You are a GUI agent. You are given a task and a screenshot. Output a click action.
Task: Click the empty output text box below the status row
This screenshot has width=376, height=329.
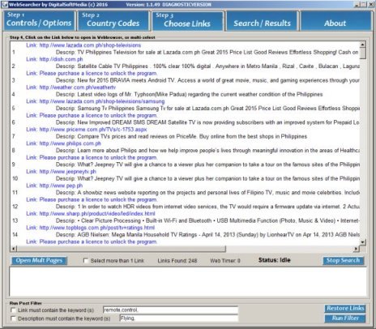click(x=188, y=281)
